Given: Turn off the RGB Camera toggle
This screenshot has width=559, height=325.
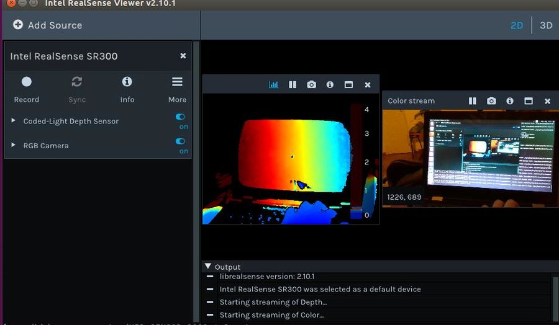Looking at the screenshot, I should point(181,141).
